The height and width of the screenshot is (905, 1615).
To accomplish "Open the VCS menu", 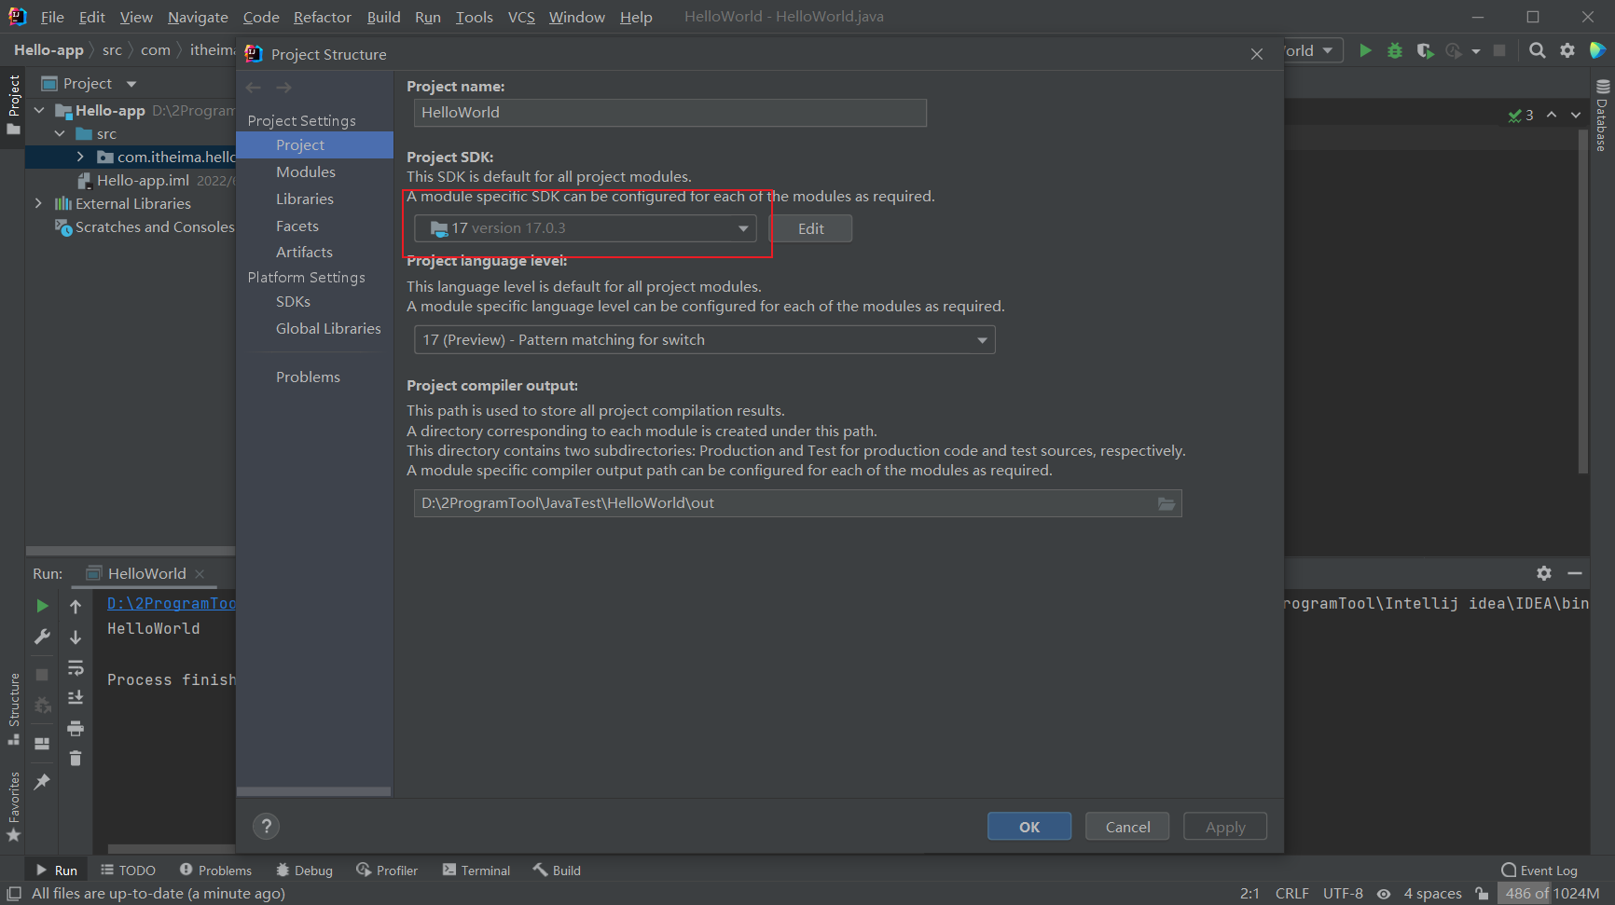I will 521,17.
